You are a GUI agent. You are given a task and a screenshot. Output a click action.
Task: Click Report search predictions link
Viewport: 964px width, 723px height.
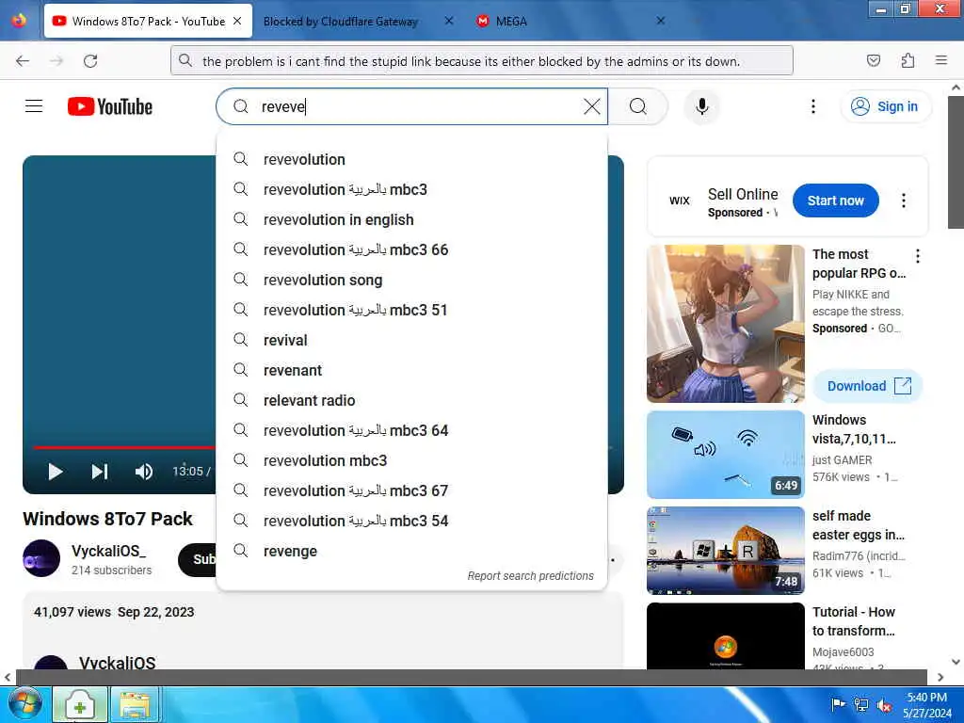[530, 575]
